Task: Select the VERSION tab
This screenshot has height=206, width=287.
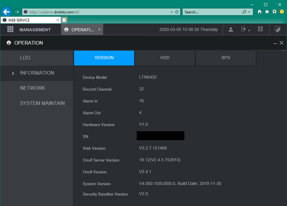Action: tap(104, 58)
